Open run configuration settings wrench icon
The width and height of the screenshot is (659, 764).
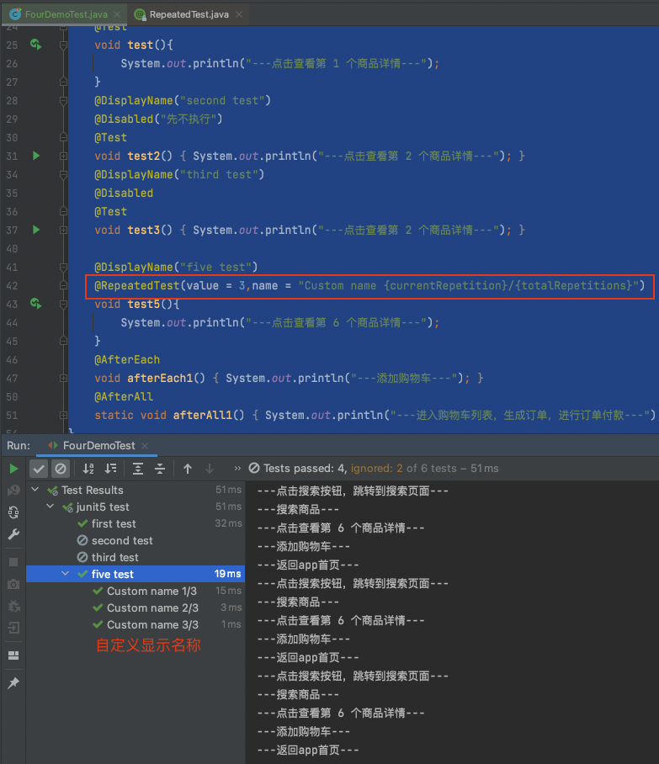13,534
